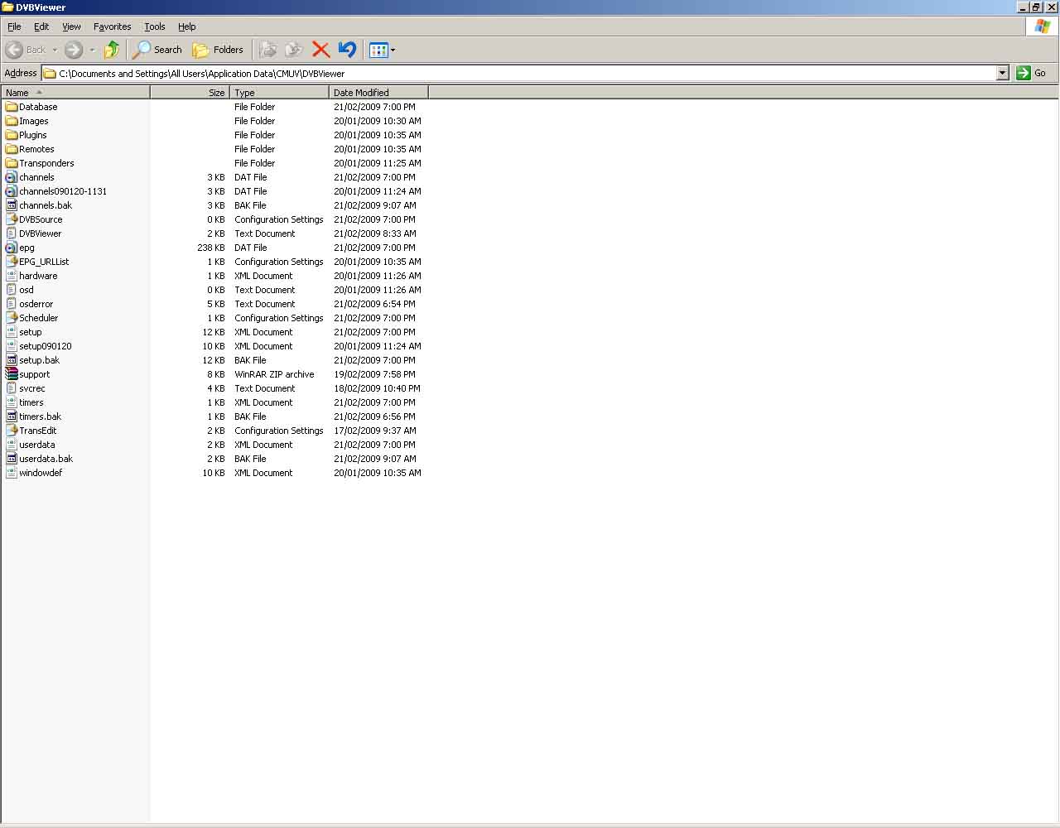The width and height of the screenshot is (1060, 828).
Task: Select the file named setup
Action: click(x=31, y=332)
